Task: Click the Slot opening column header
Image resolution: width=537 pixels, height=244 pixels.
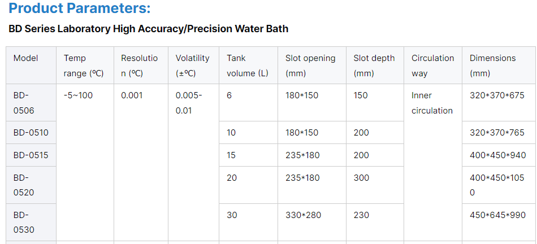Action: (310, 66)
